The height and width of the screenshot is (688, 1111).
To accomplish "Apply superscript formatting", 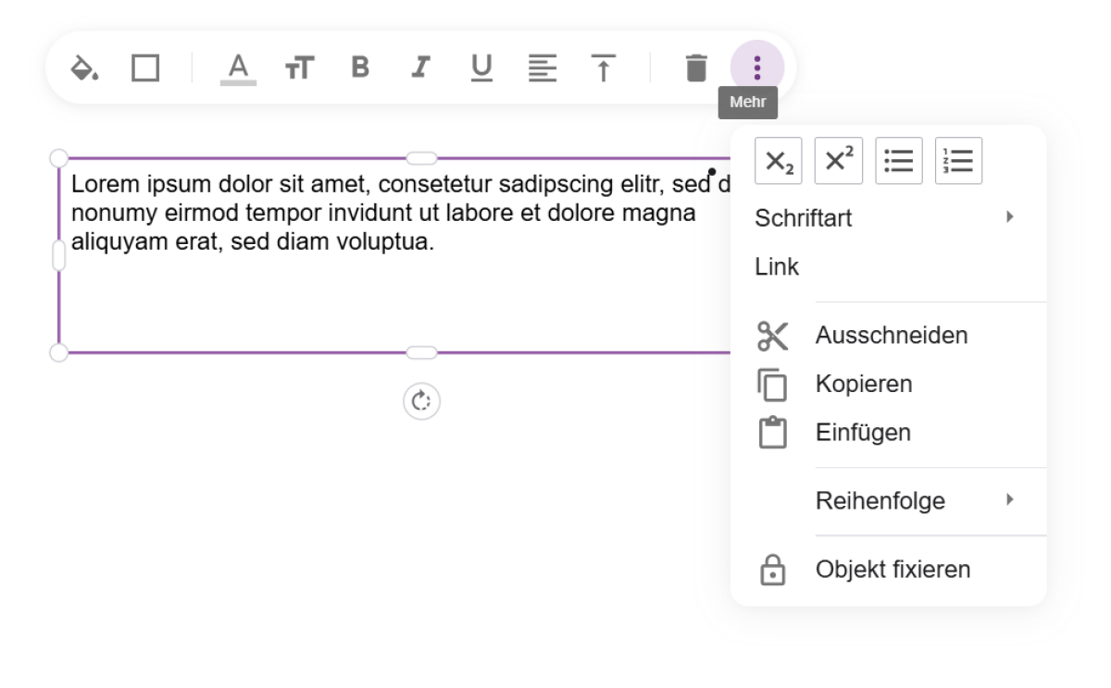I will click(x=839, y=161).
